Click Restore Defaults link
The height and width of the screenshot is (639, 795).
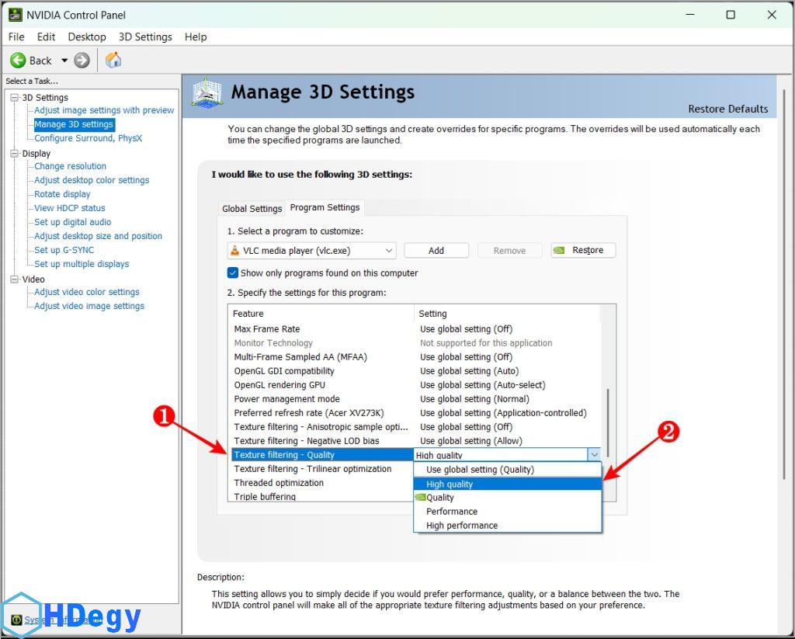pos(727,109)
